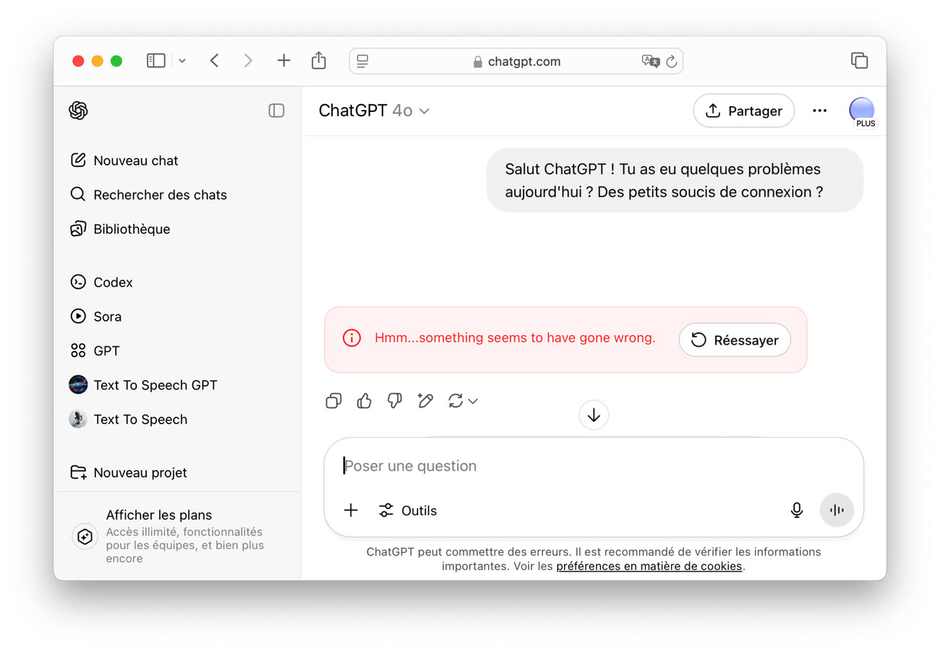Start a Nouveau chat
The height and width of the screenshot is (651, 940).
pyautogui.click(x=124, y=160)
